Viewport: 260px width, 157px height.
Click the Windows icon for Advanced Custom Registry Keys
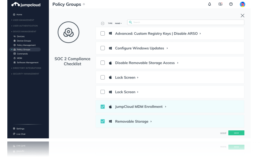coord(110,33)
